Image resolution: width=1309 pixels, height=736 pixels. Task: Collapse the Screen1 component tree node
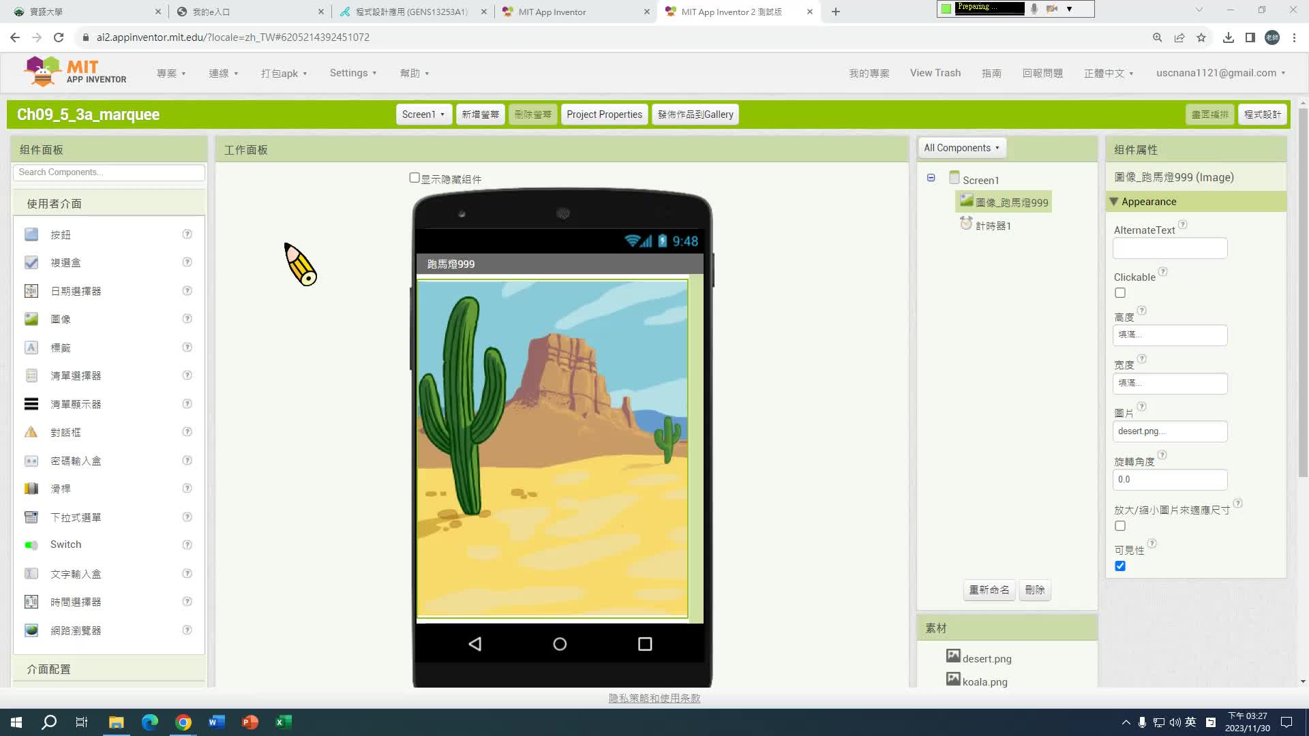[931, 178]
